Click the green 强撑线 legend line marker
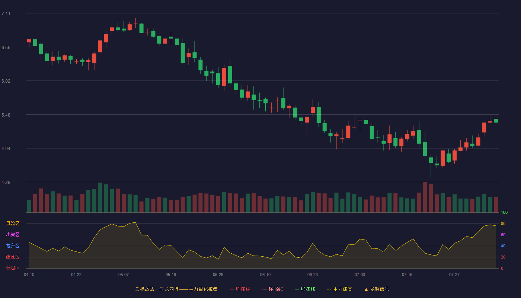Image resolution: width=521 pixels, height=298 pixels. coord(297,289)
